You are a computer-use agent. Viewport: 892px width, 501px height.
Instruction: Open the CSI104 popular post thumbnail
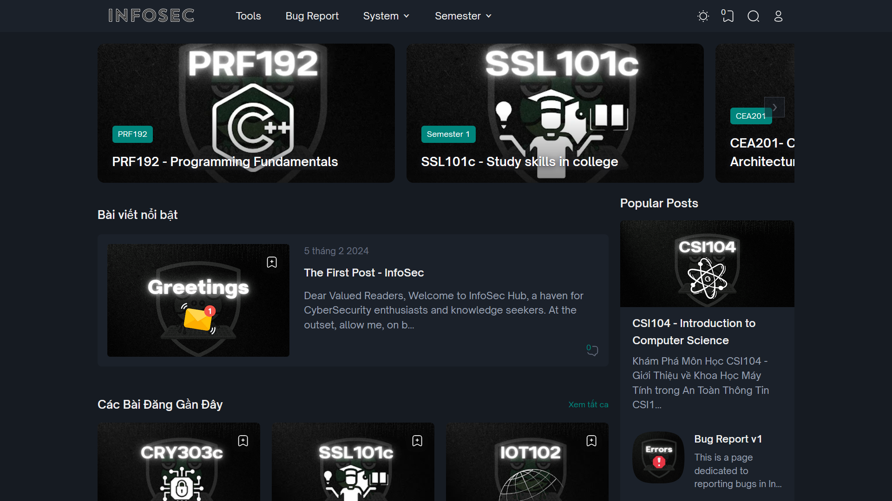[x=707, y=263]
